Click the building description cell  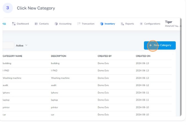(55, 63)
